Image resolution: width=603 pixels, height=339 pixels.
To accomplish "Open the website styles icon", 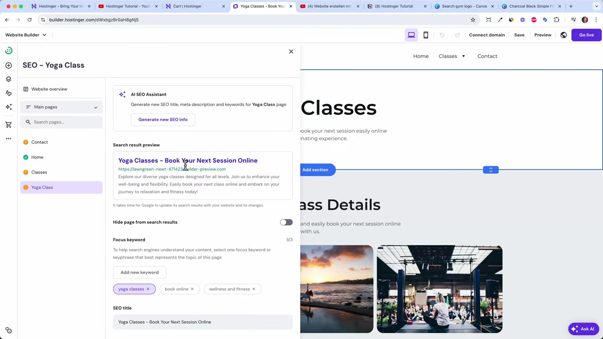I will click(8, 93).
